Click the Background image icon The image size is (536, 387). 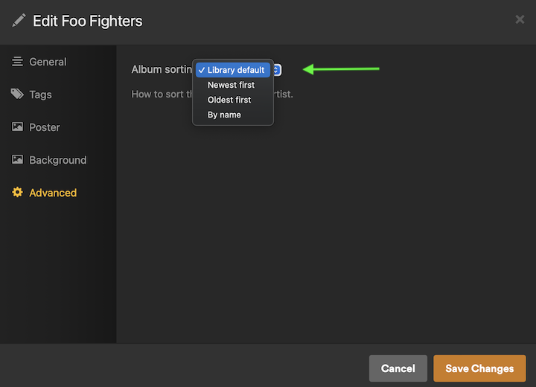pyautogui.click(x=17, y=160)
